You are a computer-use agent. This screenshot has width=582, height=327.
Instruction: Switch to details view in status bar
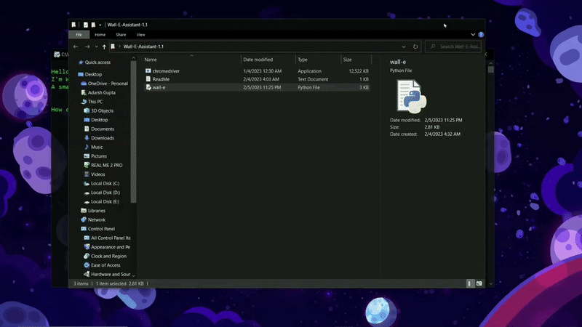(472, 283)
